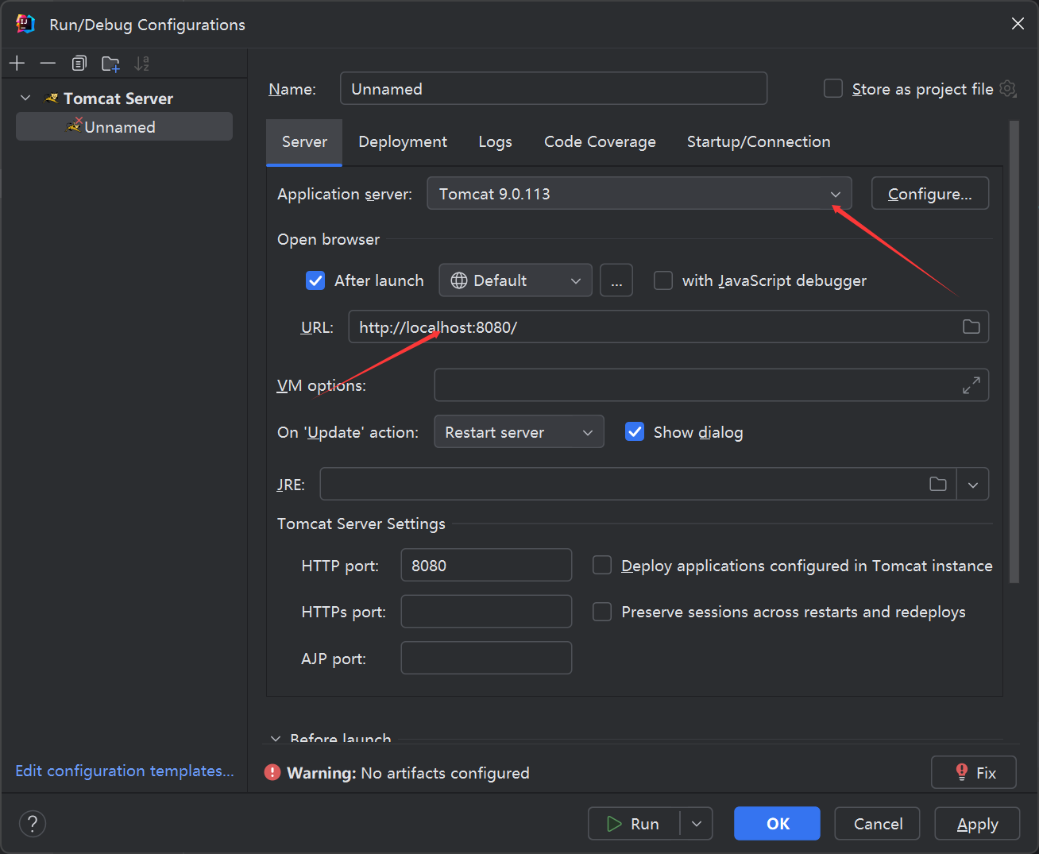Open the JRE dropdown arrow
This screenshot has width=1039, height=854.
click(x=973, y=484)
